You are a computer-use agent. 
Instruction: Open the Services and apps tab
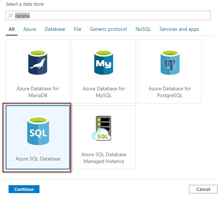(179, 29)
